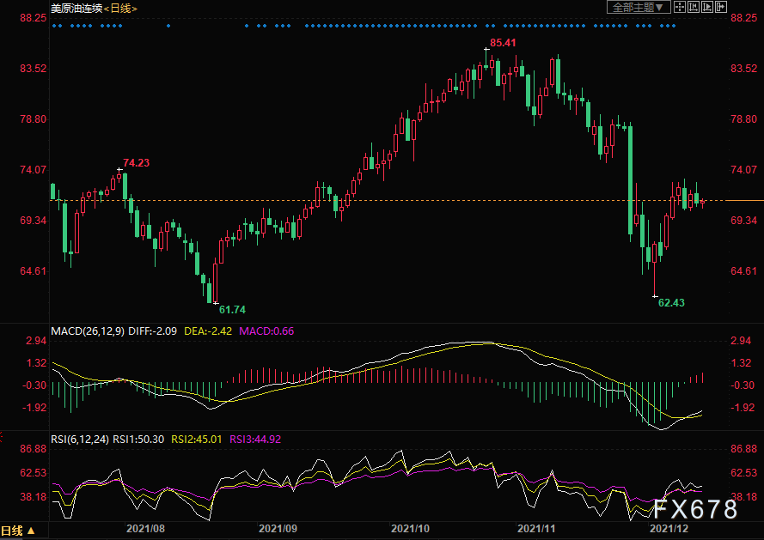The image size is (764, 540).
Task: Open the 全部主题 dropdown
Action: click(639, 7)
